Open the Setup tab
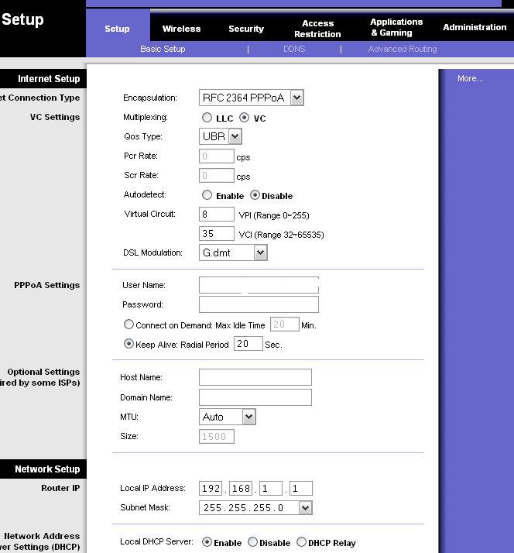Image resolution: width=514 pixels, height=553 pixels. click(117, 29)
